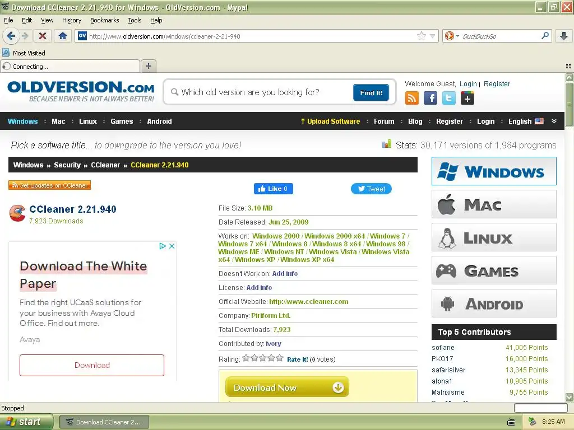Click the search magnifier in DuckDuckGo box
The image size is (574, 430).
(x=545, y=36)
